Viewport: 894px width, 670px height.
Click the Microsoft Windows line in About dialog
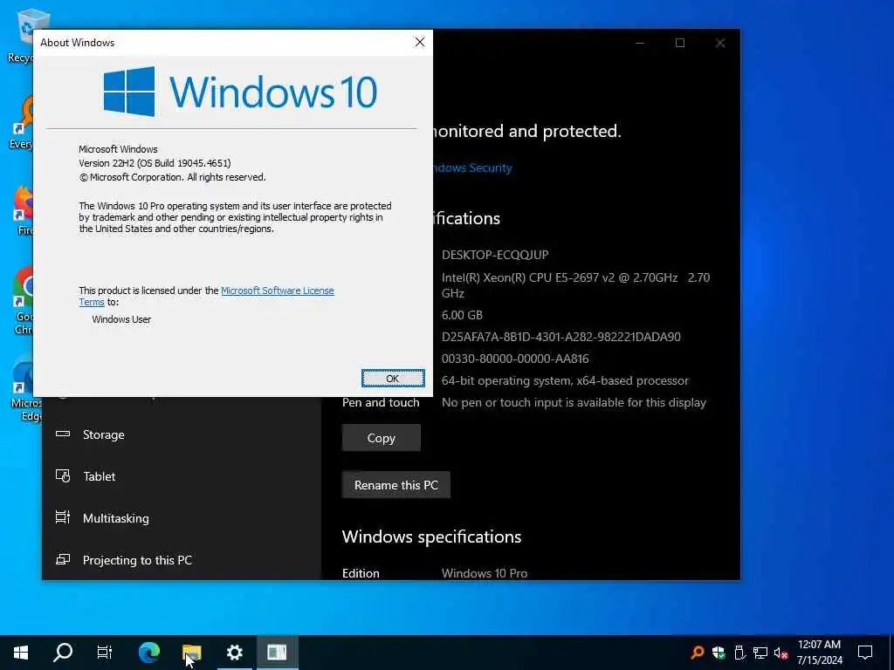coord(118,149)
